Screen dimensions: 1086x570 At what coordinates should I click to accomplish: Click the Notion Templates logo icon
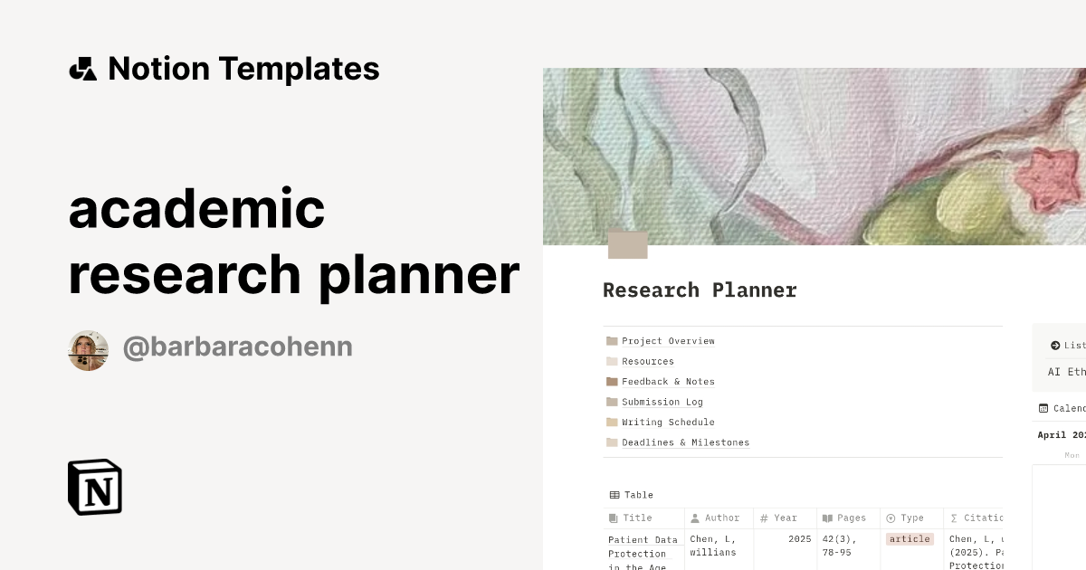pos(82,68)
